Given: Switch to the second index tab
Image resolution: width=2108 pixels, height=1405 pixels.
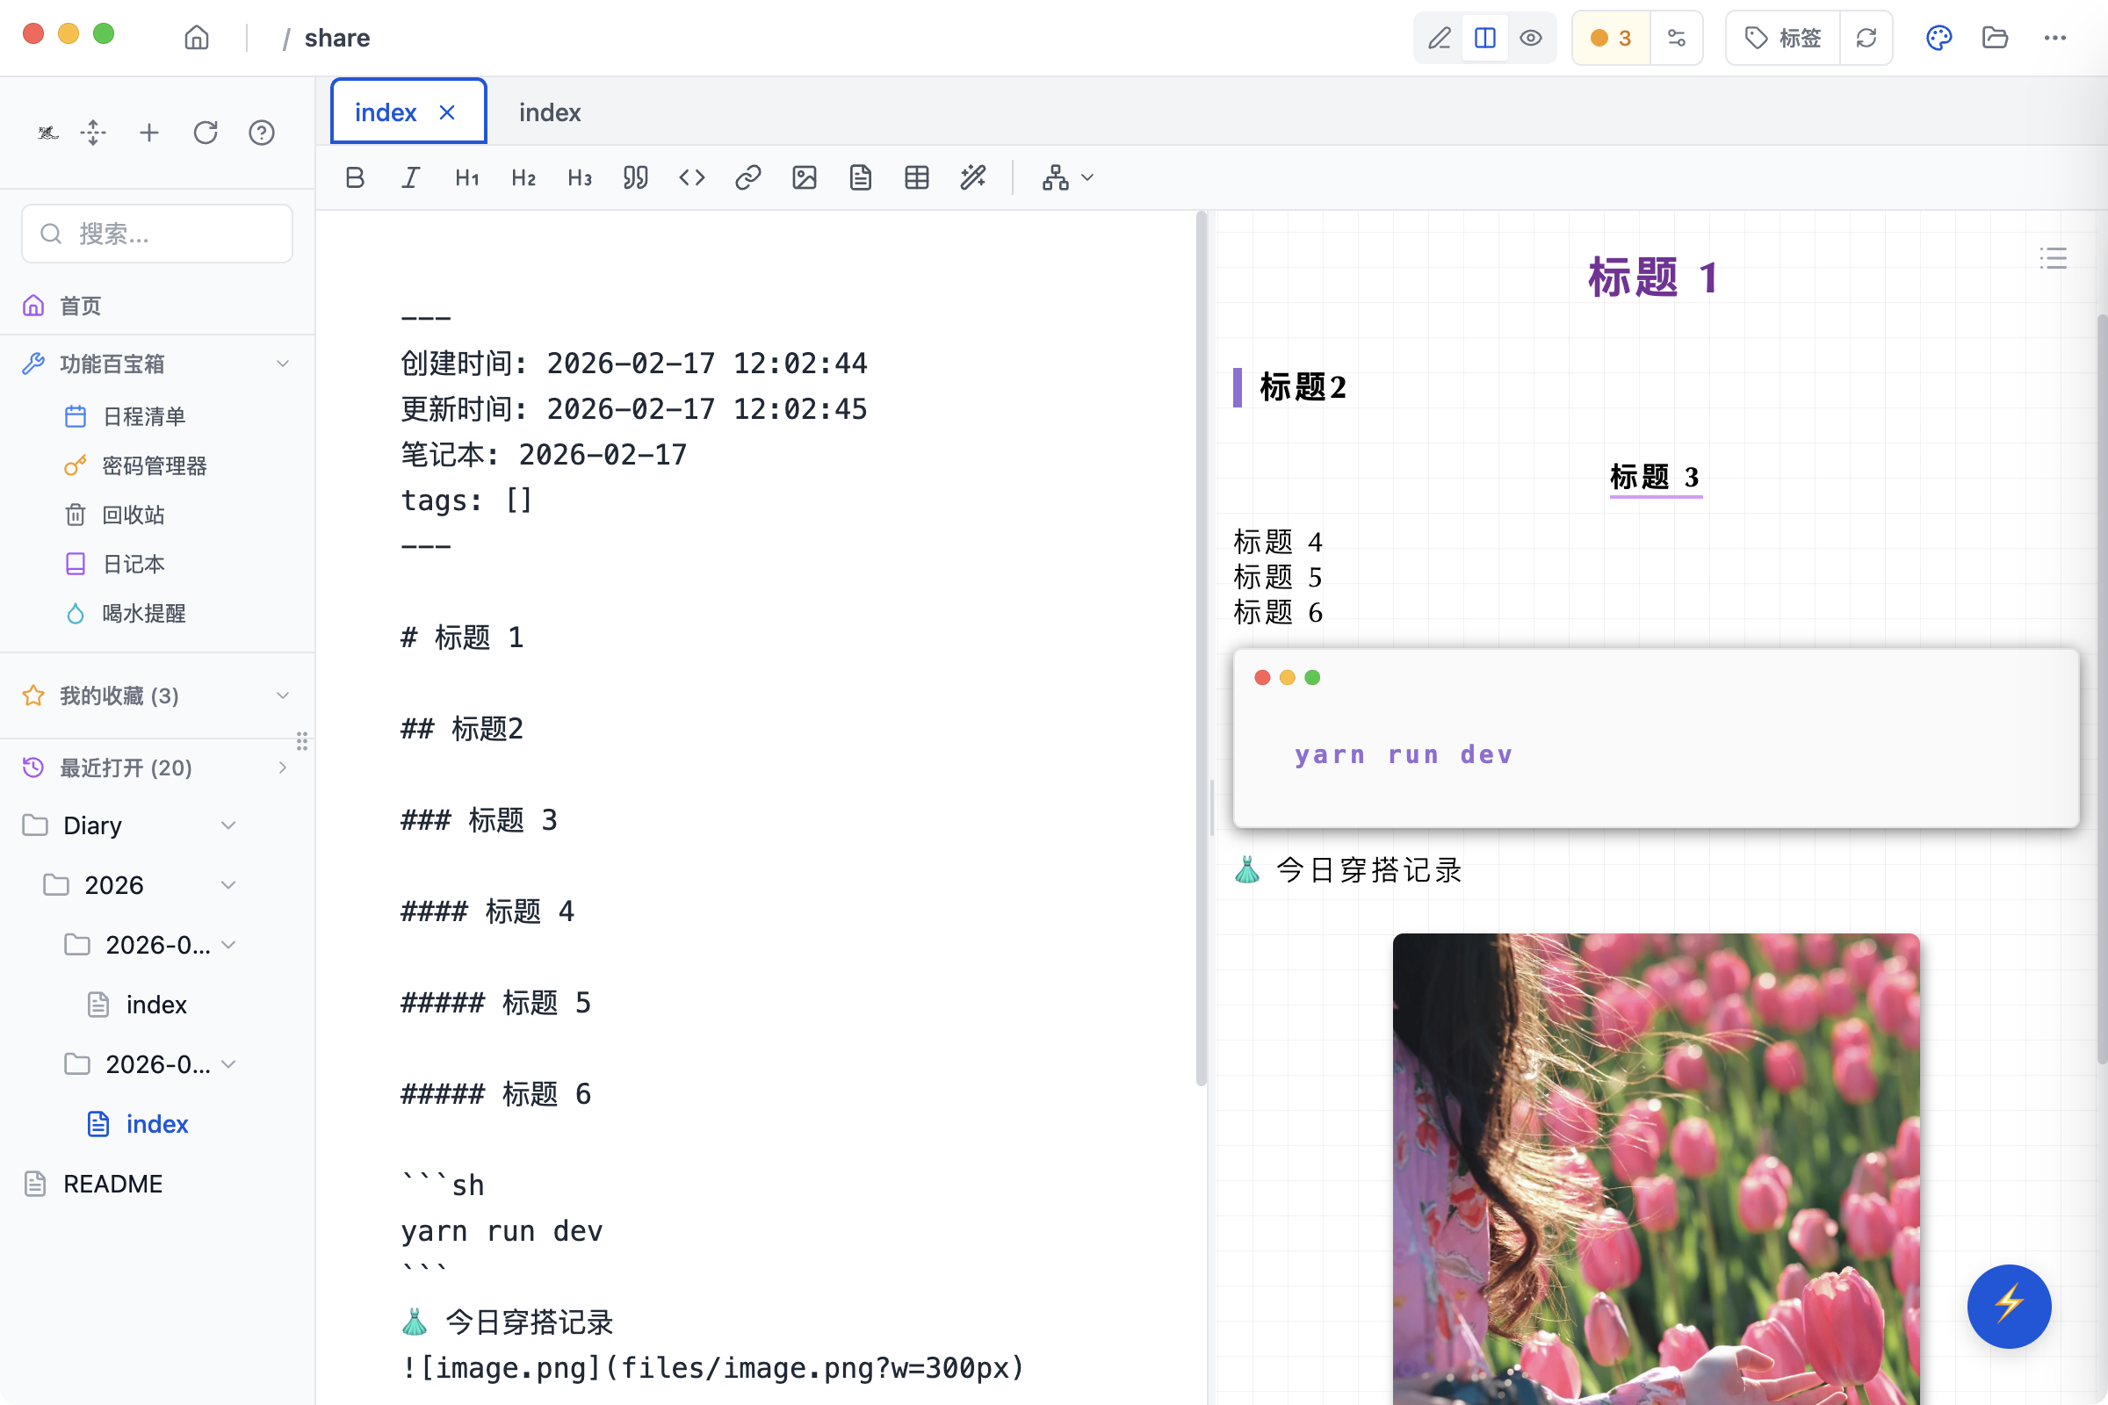Looking at the screenshot, I should 550,113.
